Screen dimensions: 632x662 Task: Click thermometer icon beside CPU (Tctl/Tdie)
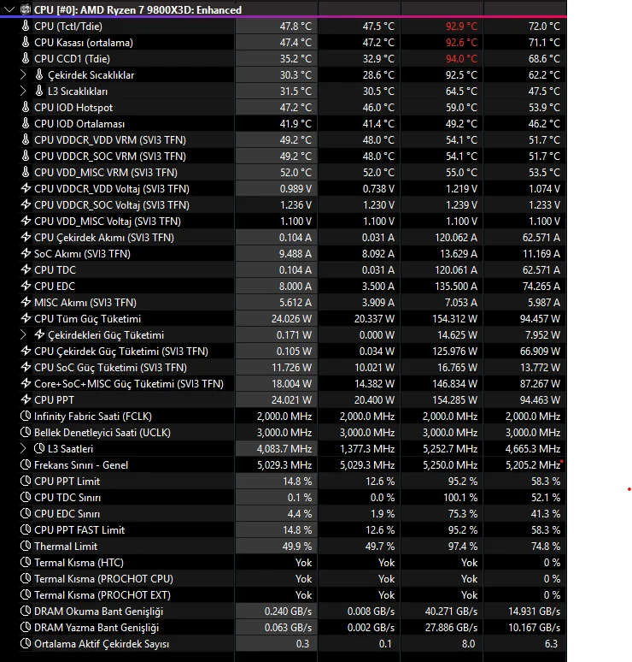tap(26, 27)
